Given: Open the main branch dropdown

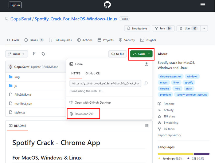Looking at the screenshot, I should [x=17, y=54].
